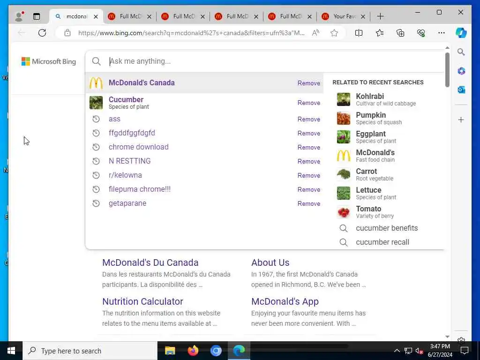This screenshot has width=480, height=360.
Task: Remove getaparane from search history
Action: coord(308,204)
